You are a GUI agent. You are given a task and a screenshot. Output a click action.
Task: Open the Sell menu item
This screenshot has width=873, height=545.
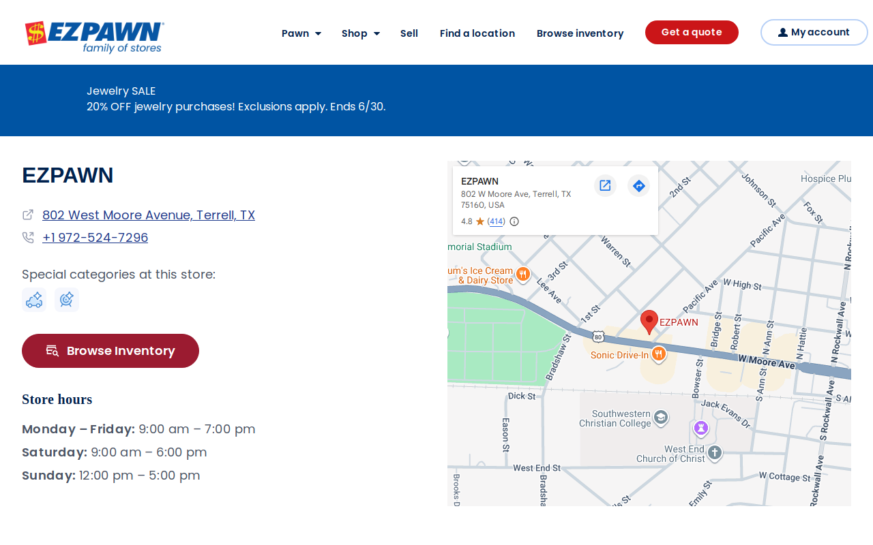point(409,33)
